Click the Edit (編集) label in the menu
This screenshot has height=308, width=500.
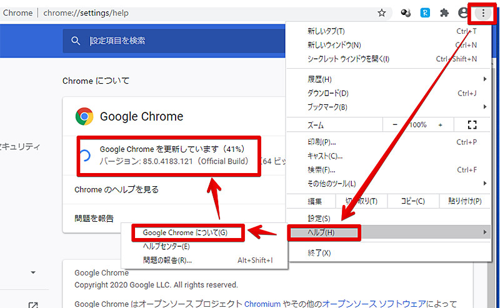tap(315, 201)
